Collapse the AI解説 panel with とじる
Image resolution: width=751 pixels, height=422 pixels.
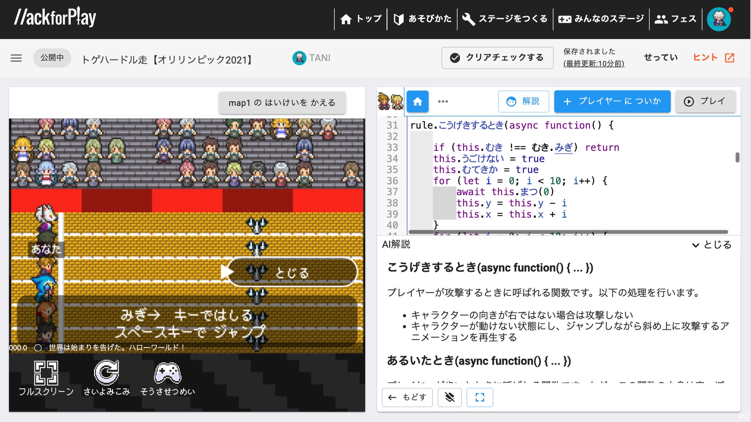click(x=711, y=245)
